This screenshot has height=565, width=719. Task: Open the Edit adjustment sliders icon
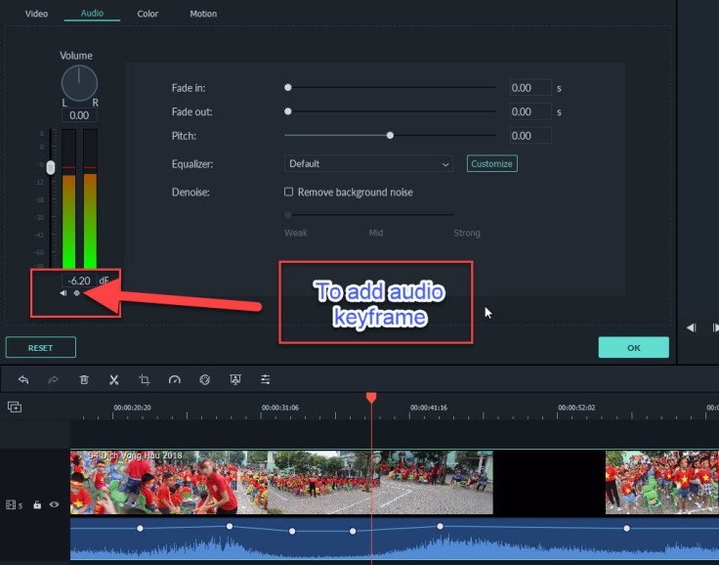point(266,379)
